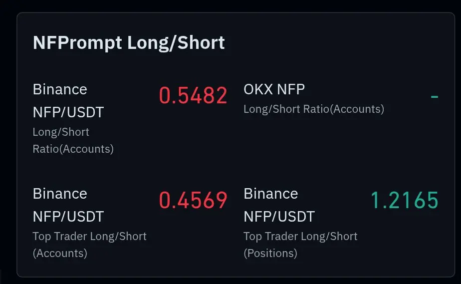Click Binance NFP/USDT title above Positions caption
This screenshot has height=284, width=461.
pos(279,205)
